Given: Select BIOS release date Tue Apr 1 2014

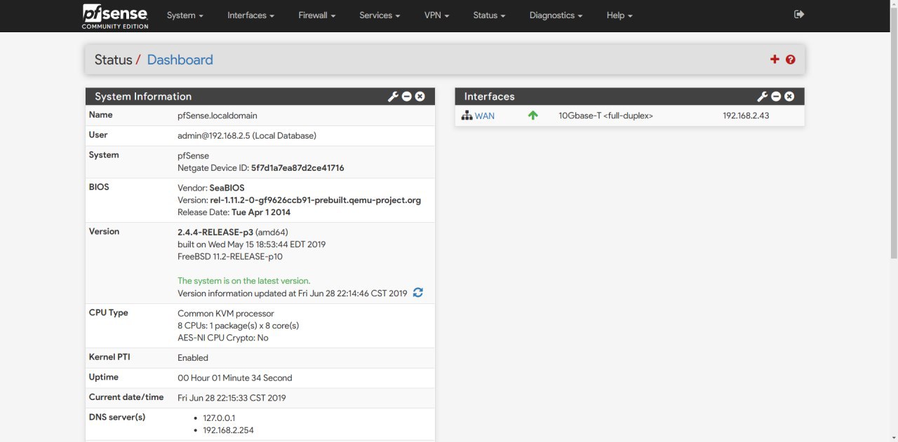Looking at the screenshot, I should (x=261, y=212).
